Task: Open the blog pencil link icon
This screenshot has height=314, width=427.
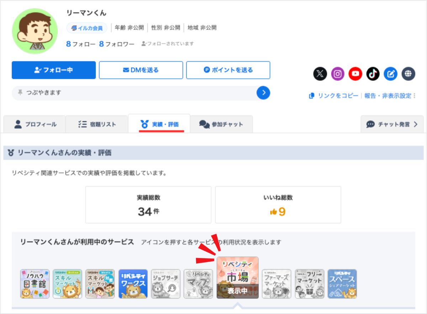Action: click(x=391, y=74)
